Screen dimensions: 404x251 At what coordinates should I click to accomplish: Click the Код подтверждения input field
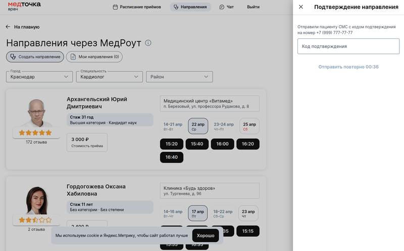pyautogui.click(x=348, y=46)
